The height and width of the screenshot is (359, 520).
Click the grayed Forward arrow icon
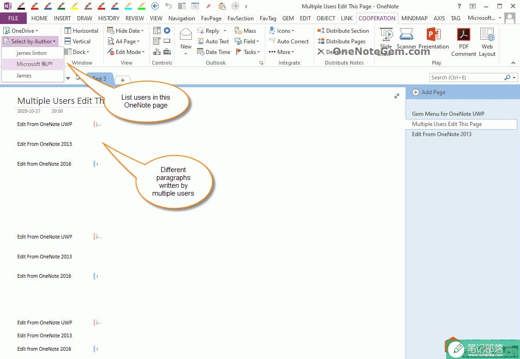tap(235, 6)
